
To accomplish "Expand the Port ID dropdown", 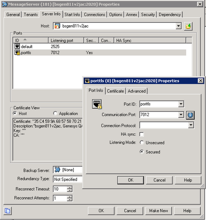I will click(181, 104).
